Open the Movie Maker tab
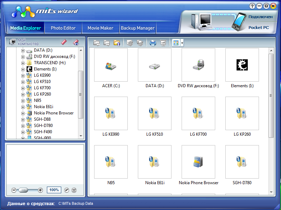The image size is (281, 210). 100,28
